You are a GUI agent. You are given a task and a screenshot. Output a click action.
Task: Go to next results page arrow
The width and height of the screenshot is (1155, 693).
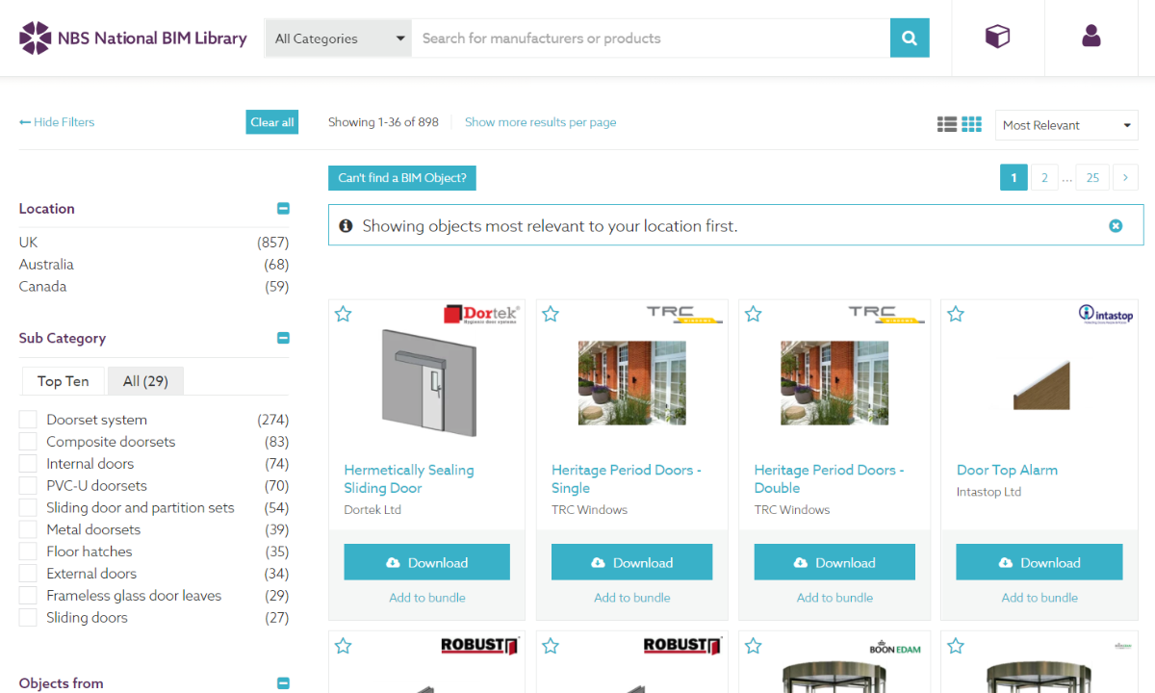click(1125, 178)
